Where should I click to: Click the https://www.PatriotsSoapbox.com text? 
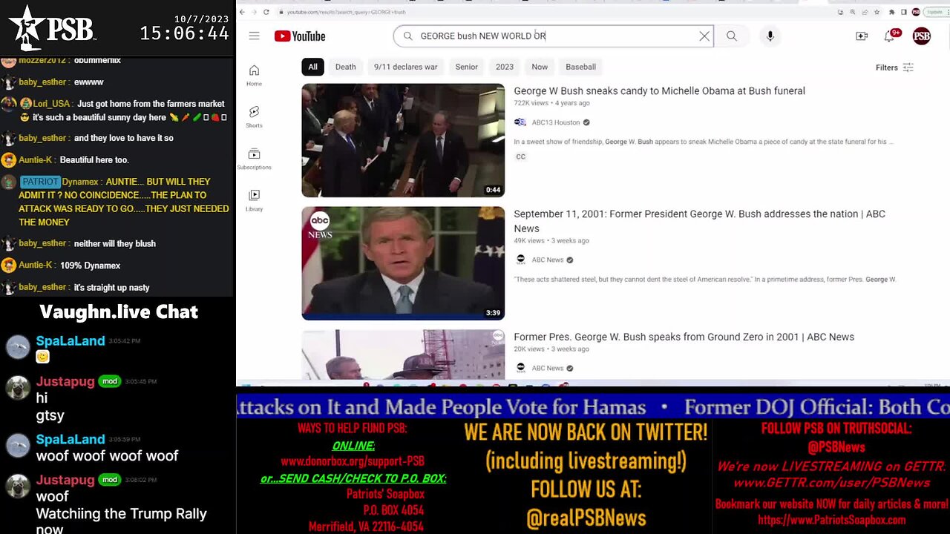point(831,520)
